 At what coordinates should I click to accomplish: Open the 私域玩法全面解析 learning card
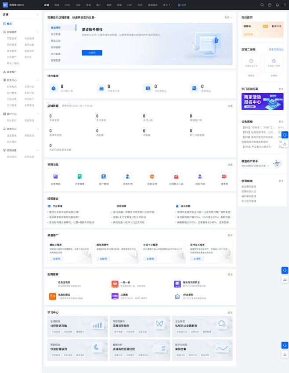coord(202,326)
